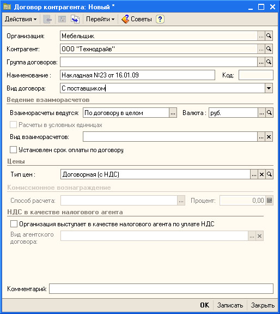
Task: Clear the Вид взаиморасчетов field with X
Action: 269,137
